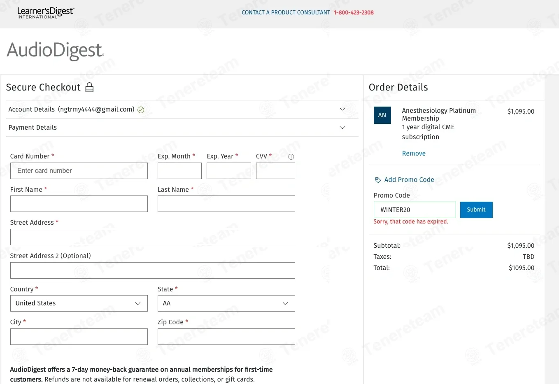Click the secure checkout padlock icon
559x384 pixels.
click(x=89, y=87)
